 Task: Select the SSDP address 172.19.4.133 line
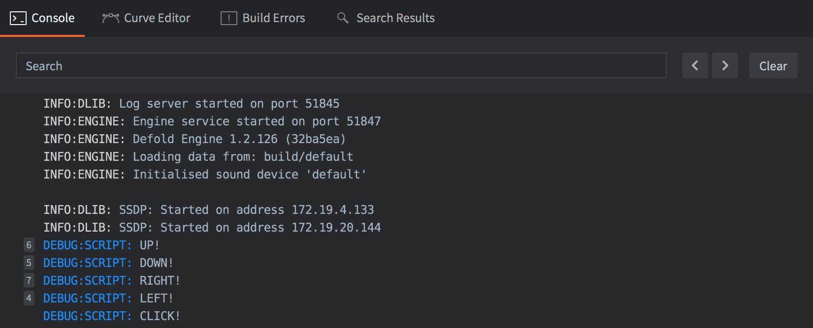pyautogui.click(x=208, y=209)
